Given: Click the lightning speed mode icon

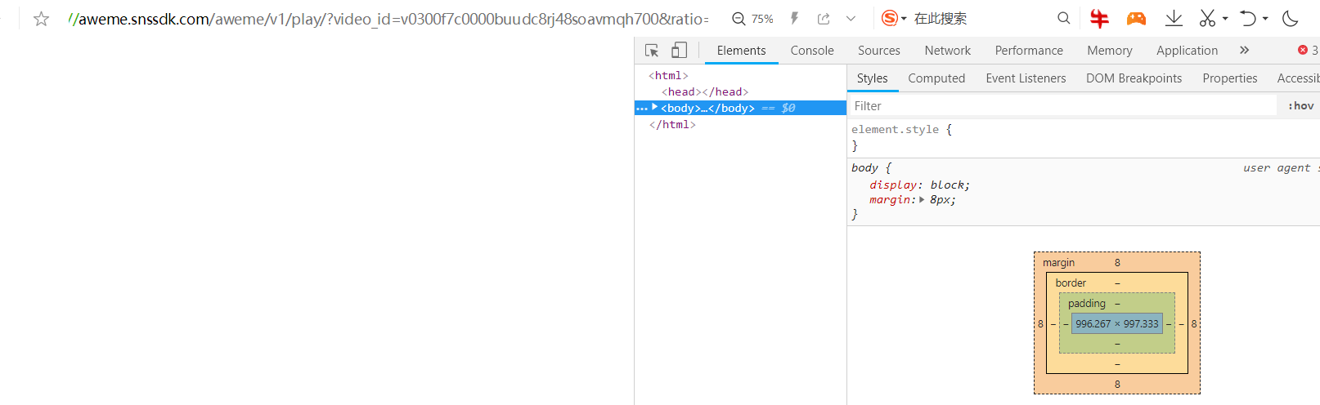Looking at the screenshot, I should pyautogui.click(x=794, y=19).
